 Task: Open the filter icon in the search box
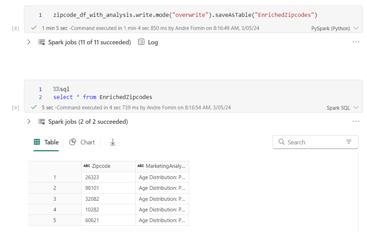tap(348, 142)
